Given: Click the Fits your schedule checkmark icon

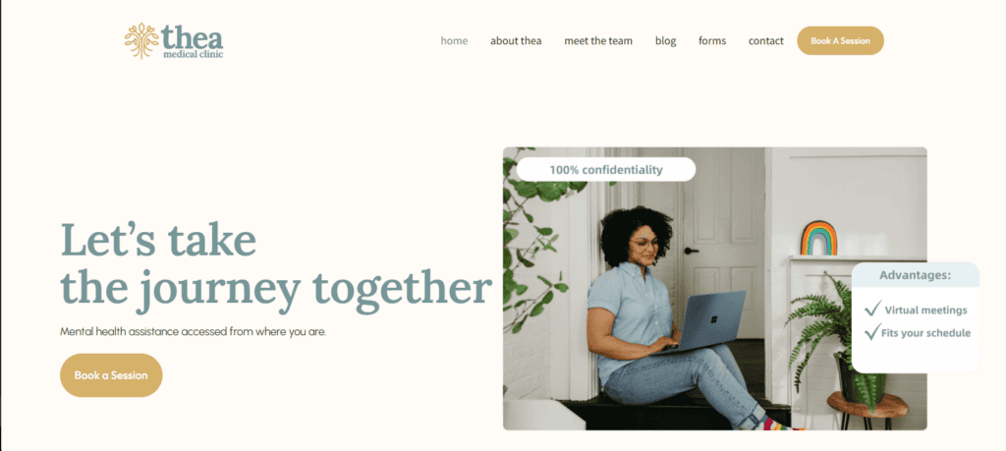Looking at the screenshot, I should [872, 332].
